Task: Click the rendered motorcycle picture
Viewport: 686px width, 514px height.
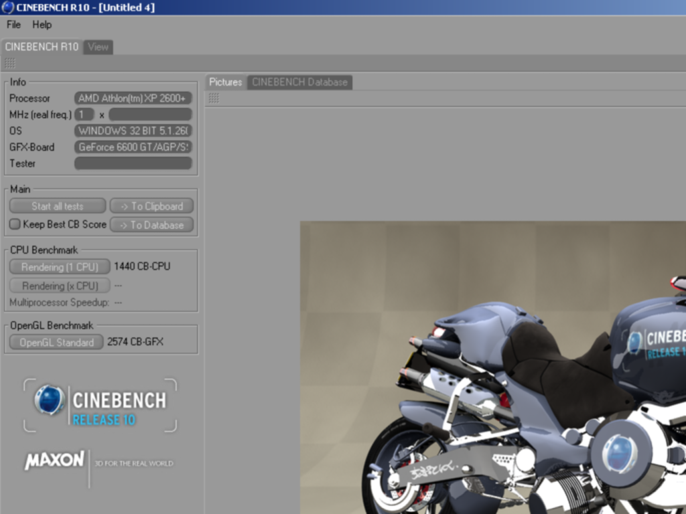Action: point(492,367)
